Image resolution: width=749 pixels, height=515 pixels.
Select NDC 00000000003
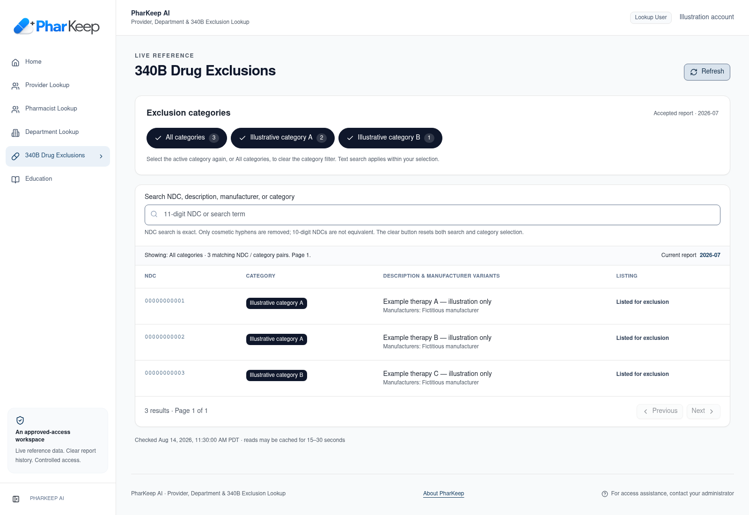pos(165,373)
